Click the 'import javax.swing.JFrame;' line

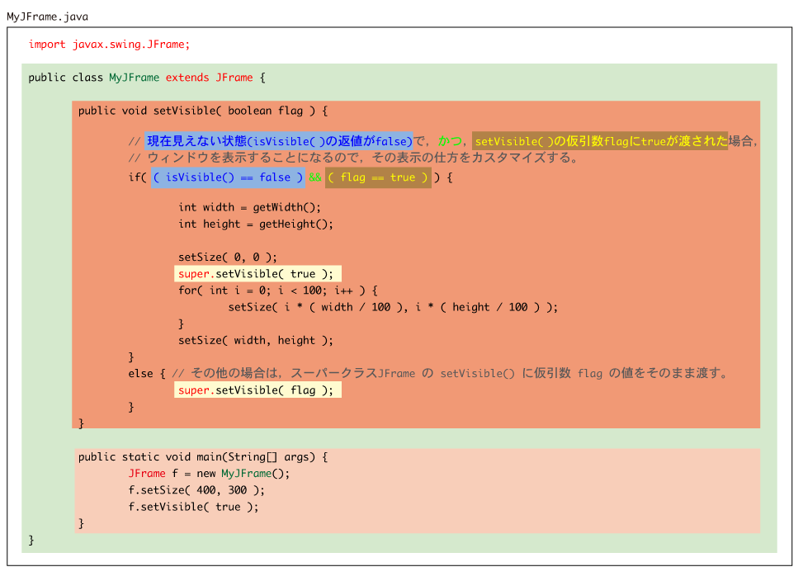(109, 45)
